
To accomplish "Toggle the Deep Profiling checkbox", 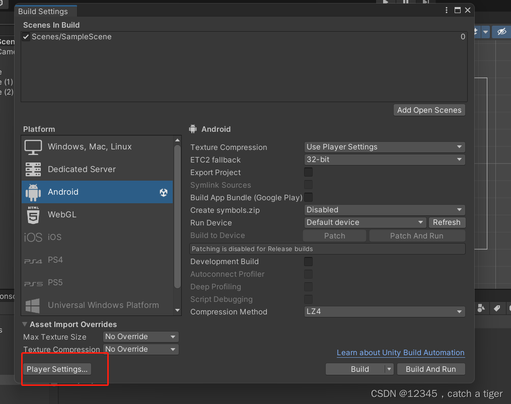I will point(308,286).
